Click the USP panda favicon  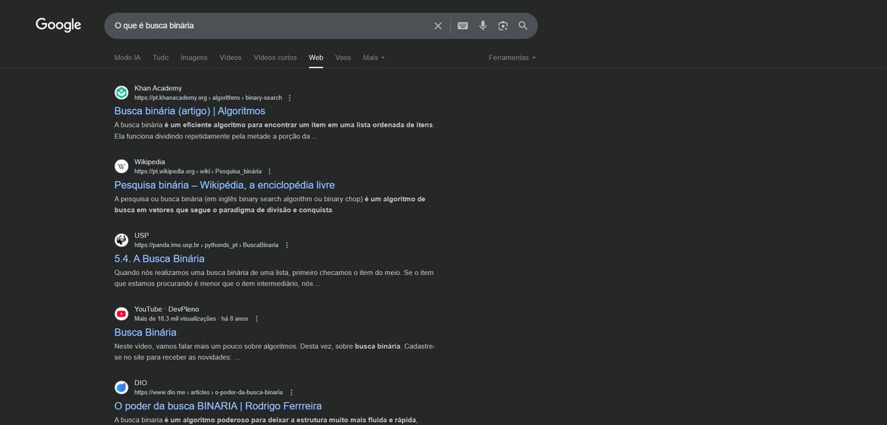click(x=121, y=240)
